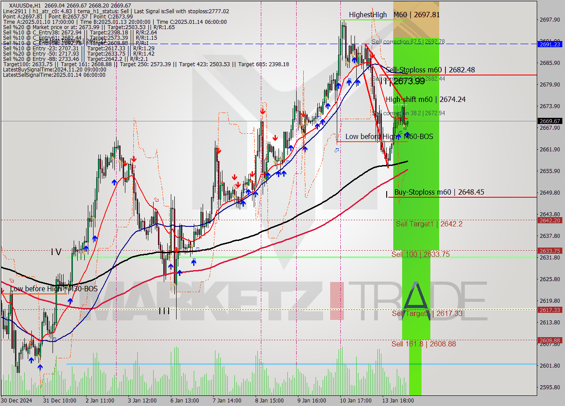Viewport: 565px width, 406px height.
Task: Select the red Buy-Stoploss horizontal line
Action: [x=462, y=197]
